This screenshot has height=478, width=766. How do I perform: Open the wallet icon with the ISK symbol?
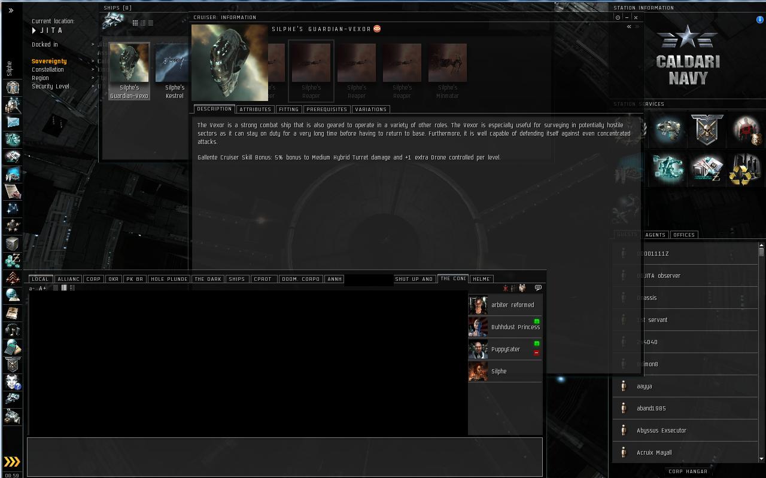pyautogui.click(x=13, y=261)
